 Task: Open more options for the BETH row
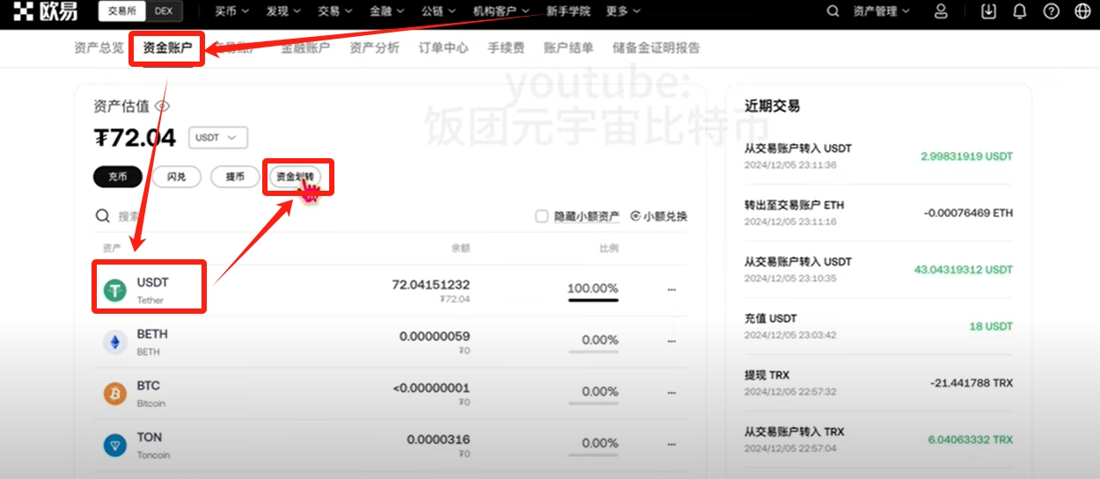[x=671, y=341]
